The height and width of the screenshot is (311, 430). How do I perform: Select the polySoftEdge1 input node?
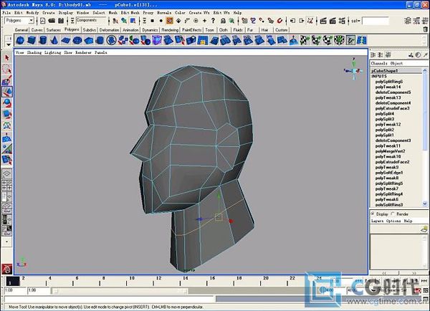click(x=389, y=173)
